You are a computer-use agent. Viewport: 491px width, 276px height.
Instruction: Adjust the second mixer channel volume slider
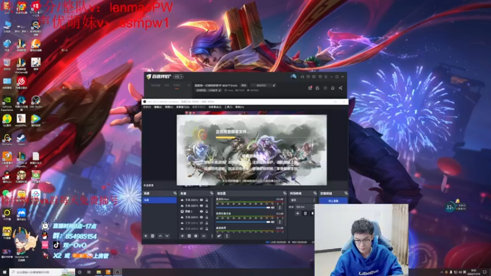tap(243, 222)
